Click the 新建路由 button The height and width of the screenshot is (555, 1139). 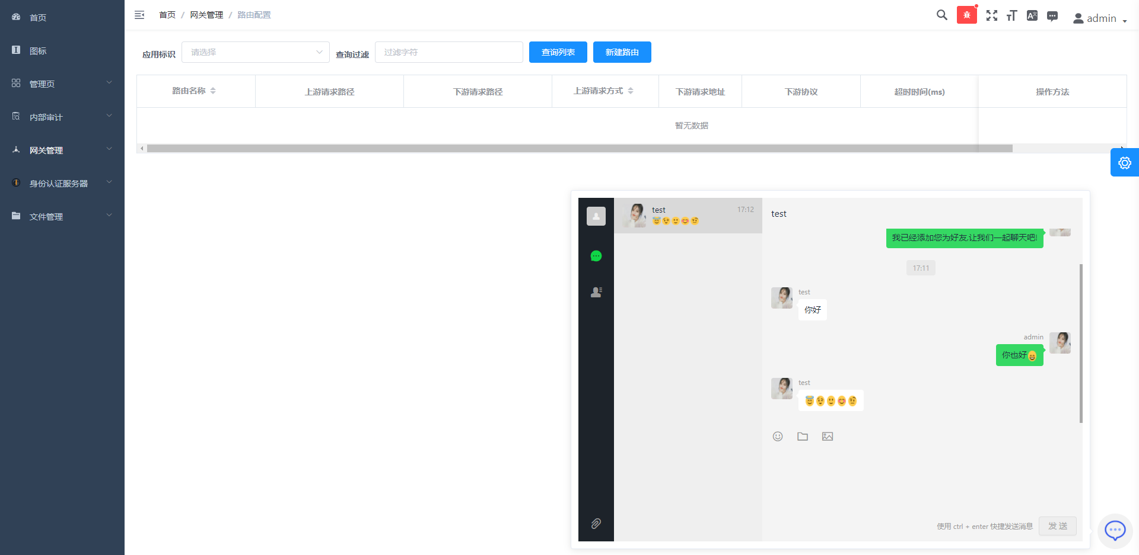tap(622, 52)
